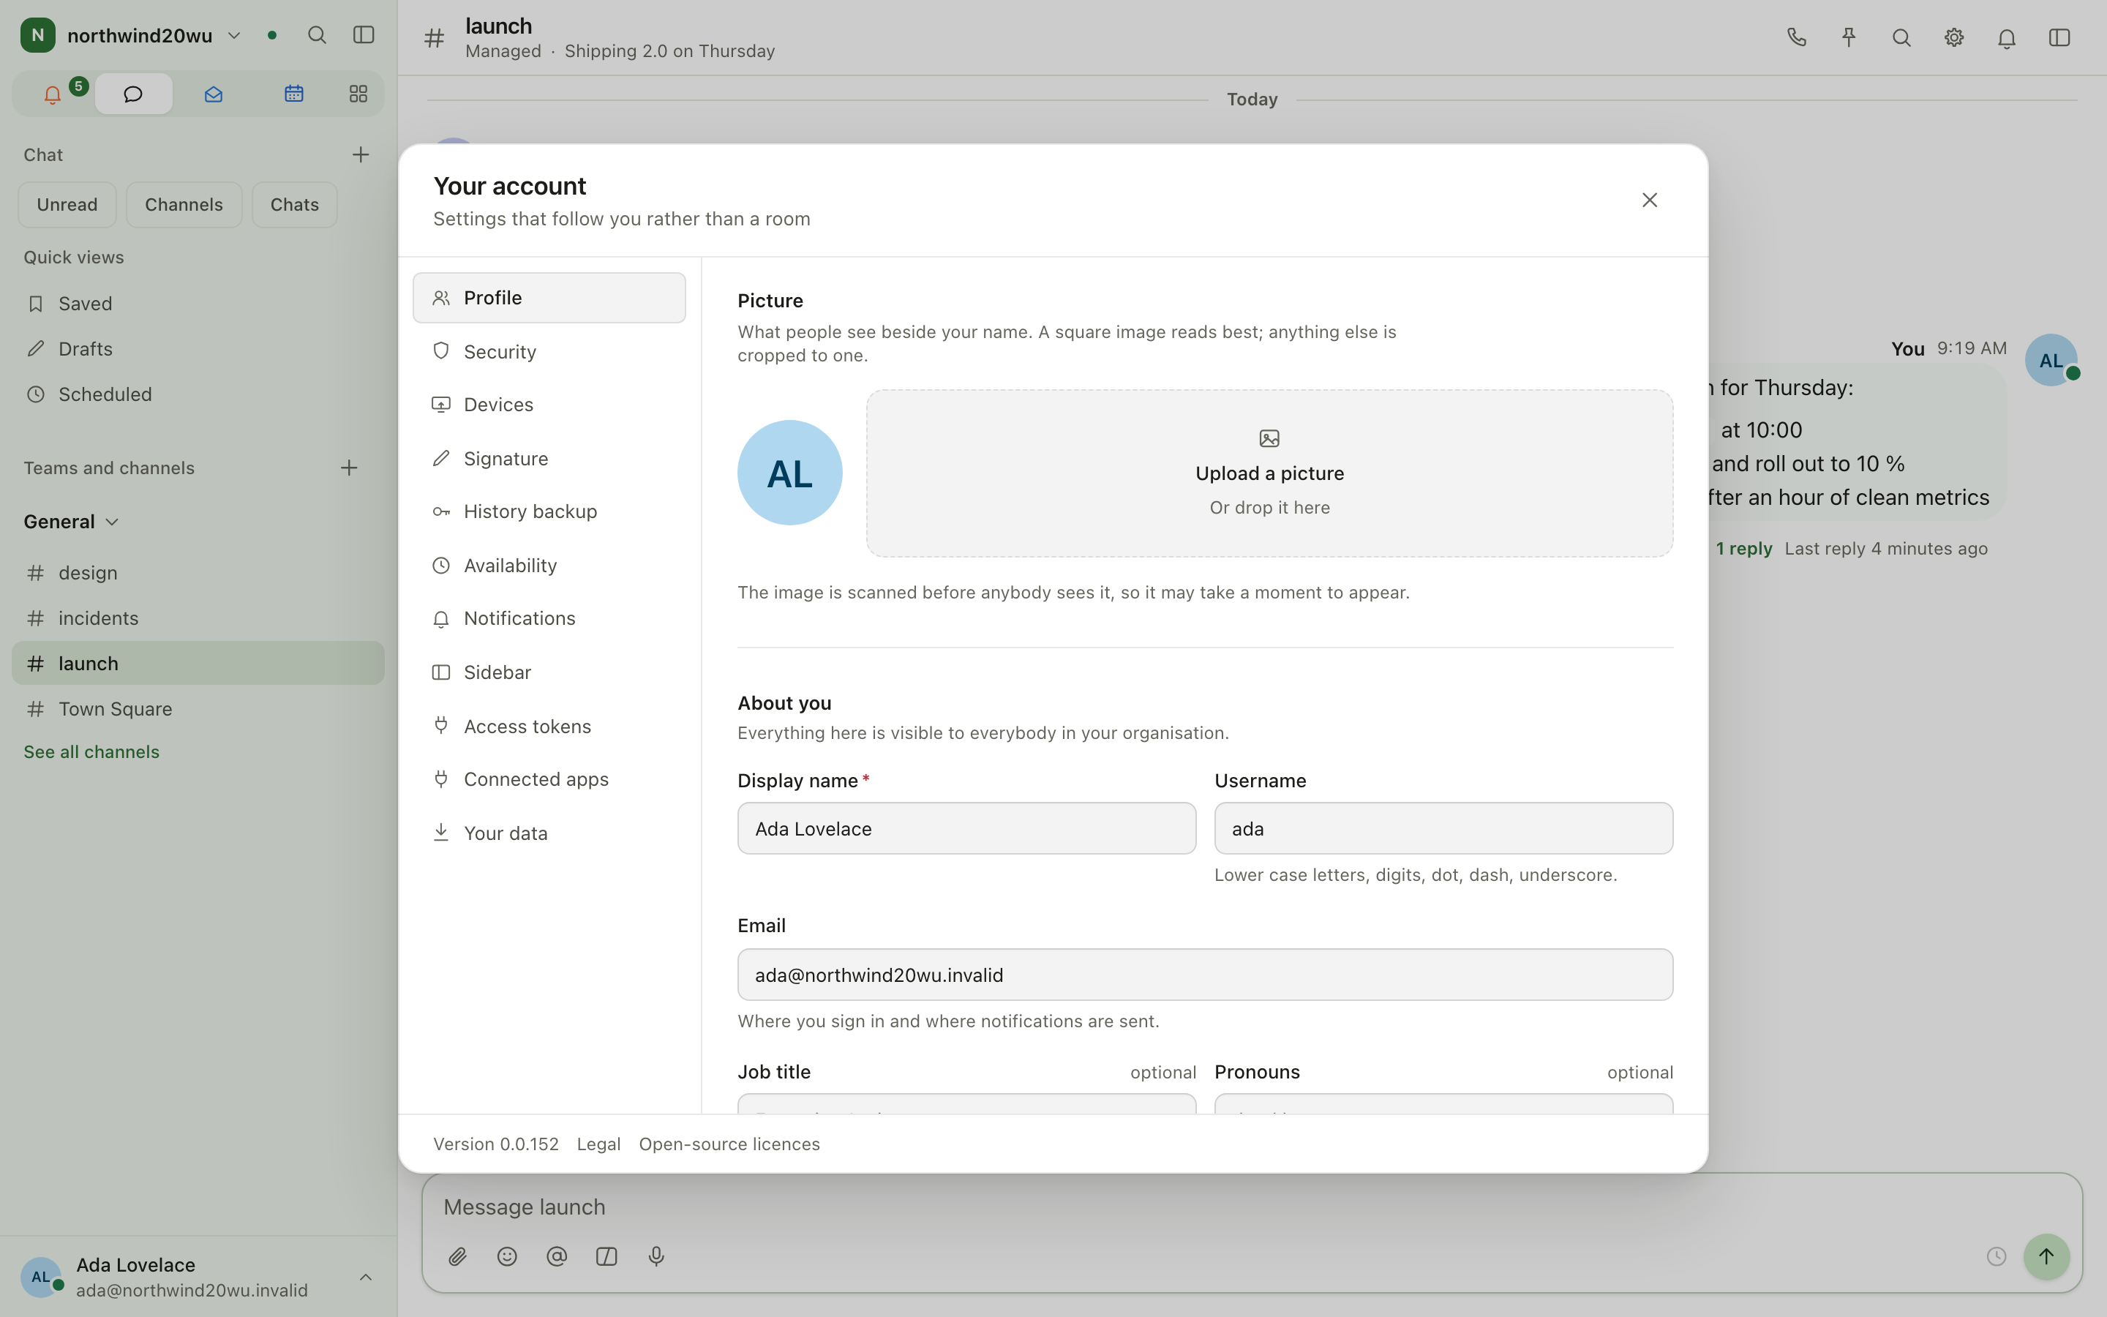Click the sidebar search magnifier icon
Screen dimensions: 2107x1317
pyautogui.click(x=317, y=36)
